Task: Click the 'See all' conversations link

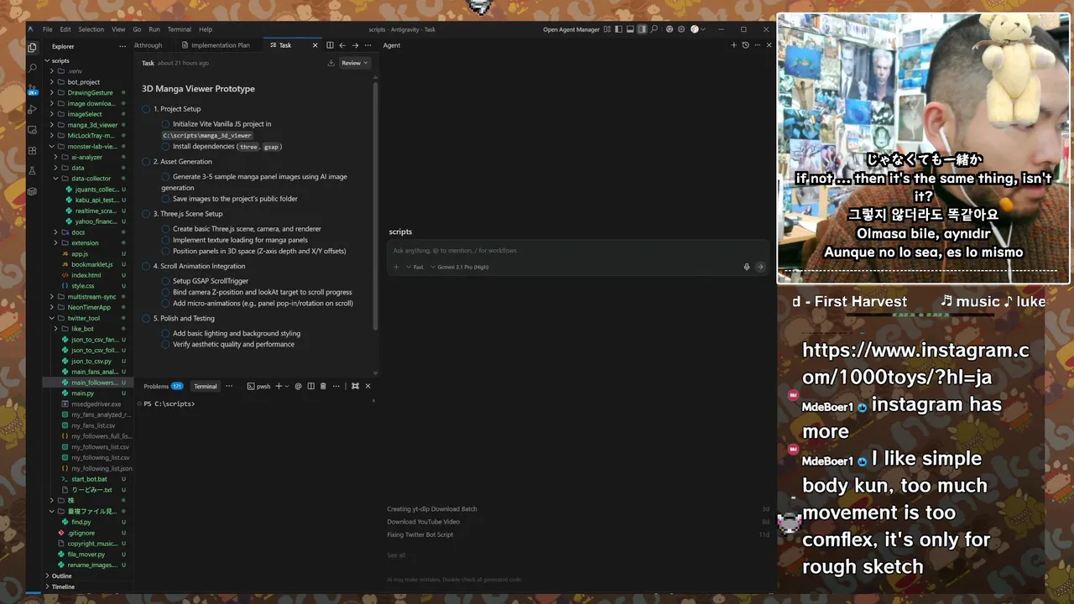Action: [x=396, y=555]
